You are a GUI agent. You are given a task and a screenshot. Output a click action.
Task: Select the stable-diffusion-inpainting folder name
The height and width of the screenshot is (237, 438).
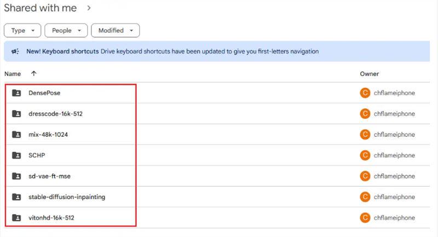pyautogui.click(x=67, y=197)
